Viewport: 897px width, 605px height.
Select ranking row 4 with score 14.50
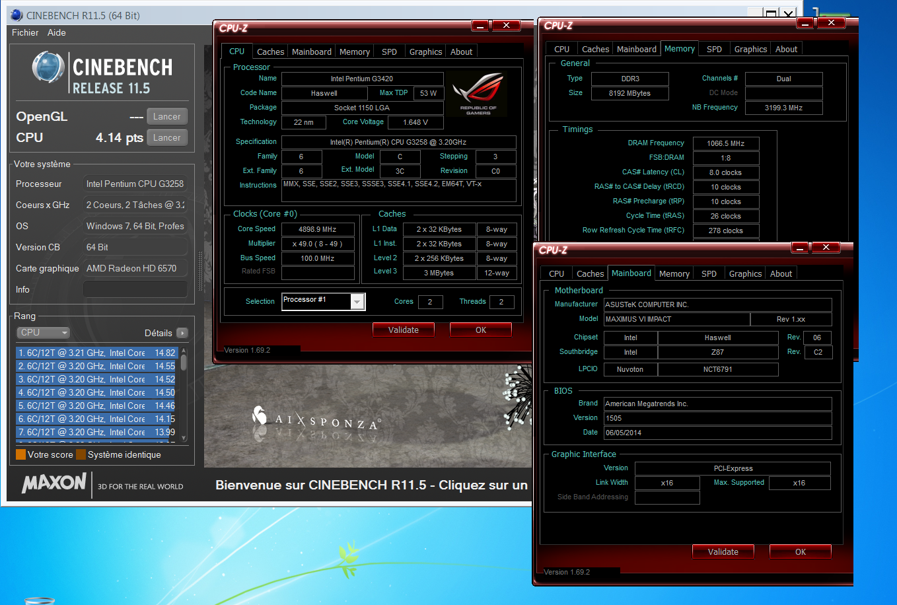point(97,392)
